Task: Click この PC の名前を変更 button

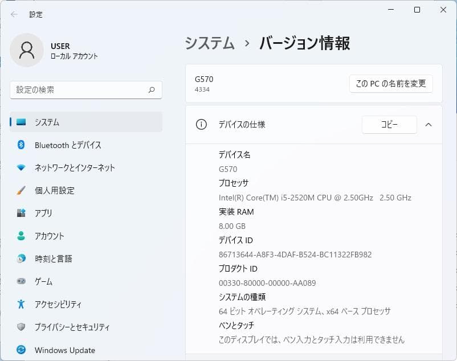Action: pyautogui.click(x=390, y=84)
